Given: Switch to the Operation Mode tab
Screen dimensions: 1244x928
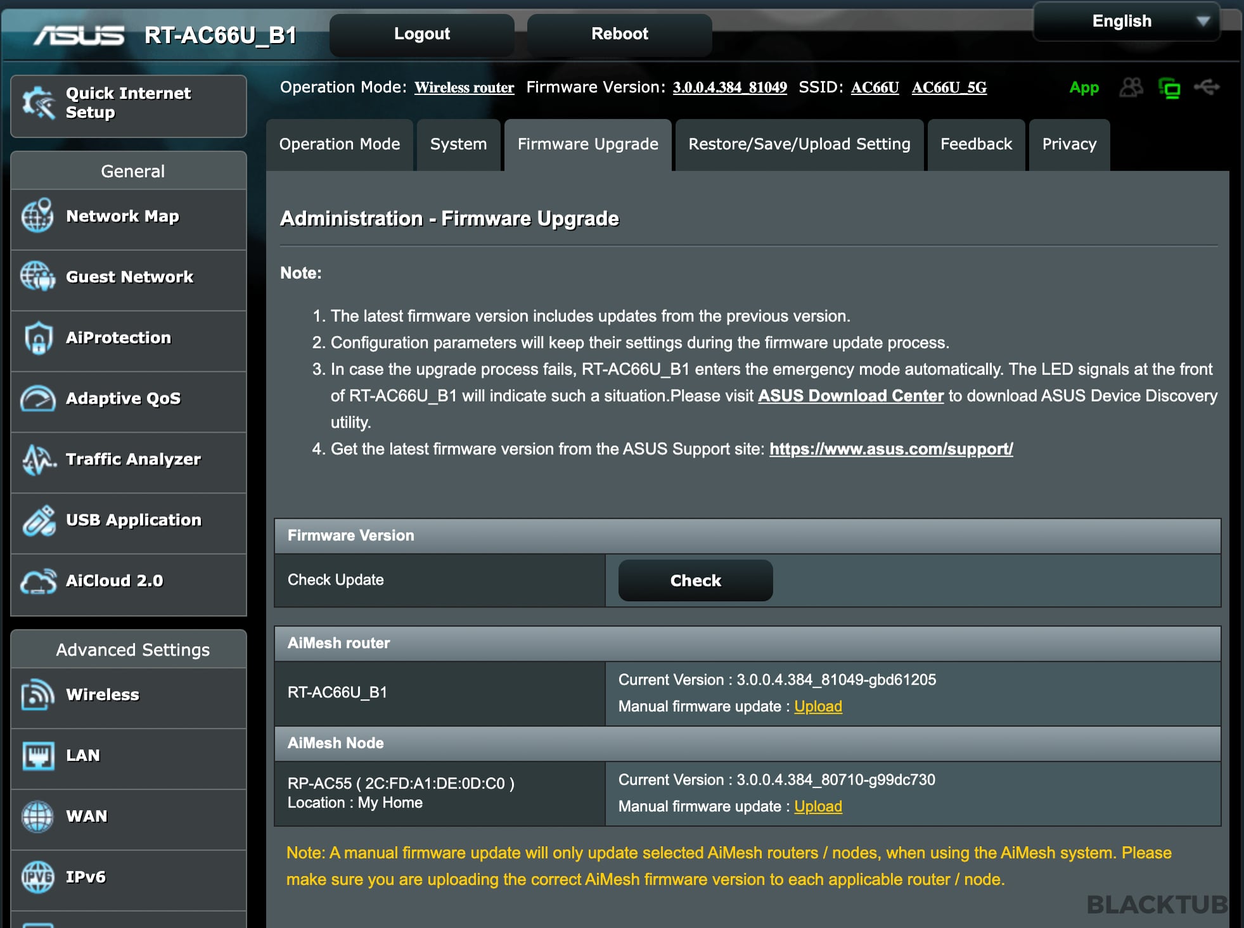Looking at the screenshot, I should [x=340, y=144].
